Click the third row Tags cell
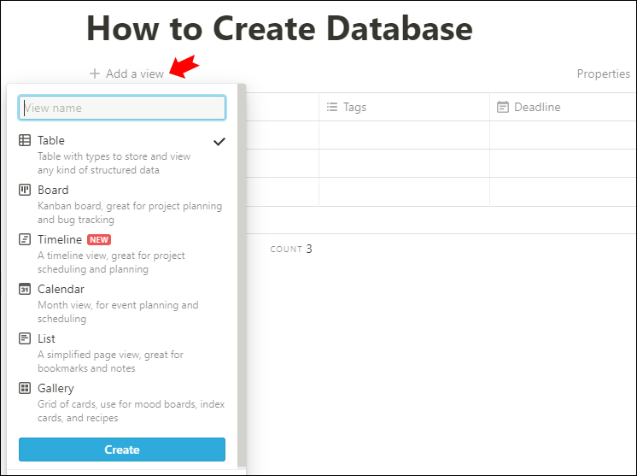The height and width of the screenshot is (476, 637). pos(404,192)
